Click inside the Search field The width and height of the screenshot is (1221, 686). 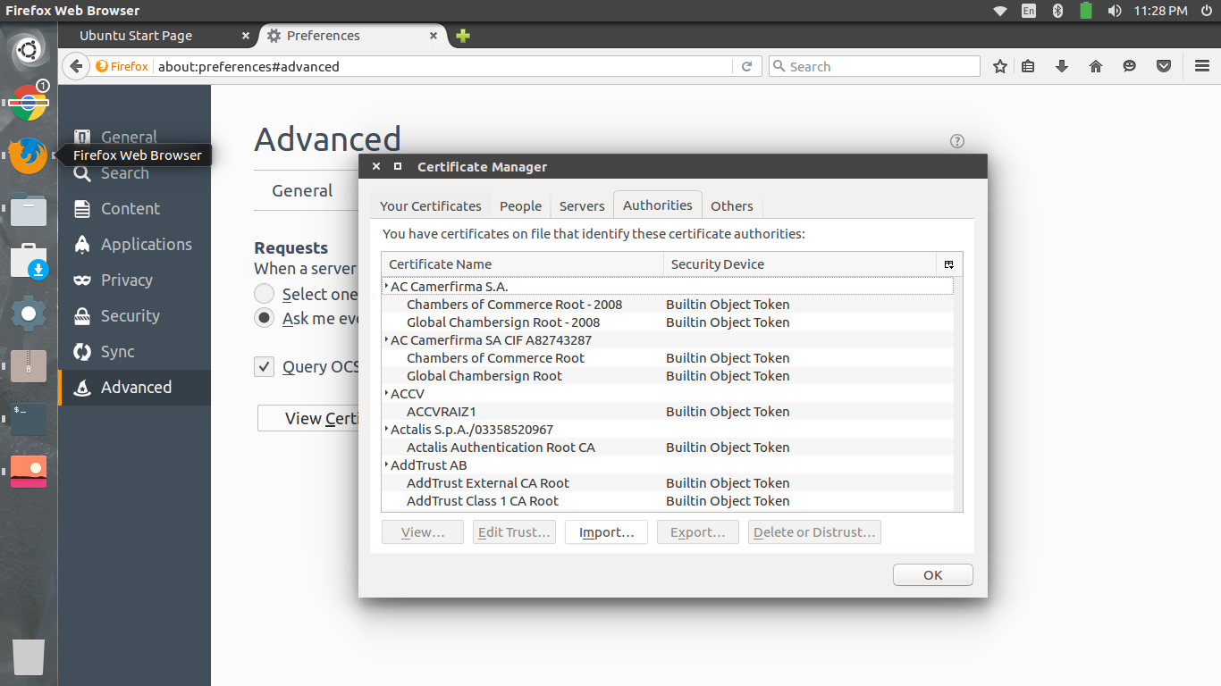(x=874, y=65)
